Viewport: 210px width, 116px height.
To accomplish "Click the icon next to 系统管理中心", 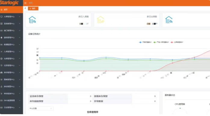I will [2, 24].
